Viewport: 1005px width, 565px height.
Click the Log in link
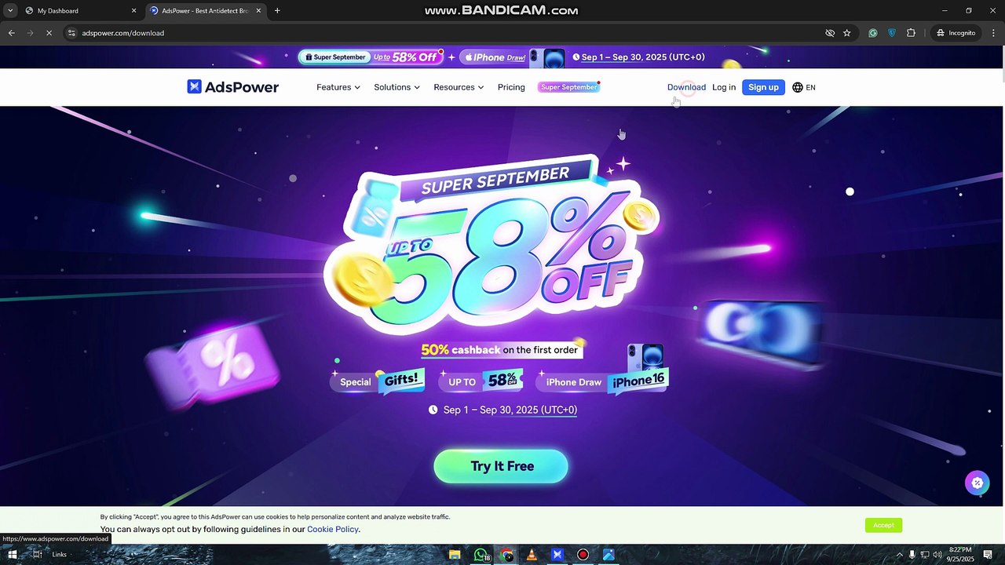pyautogui.click(x=724, y=87)
